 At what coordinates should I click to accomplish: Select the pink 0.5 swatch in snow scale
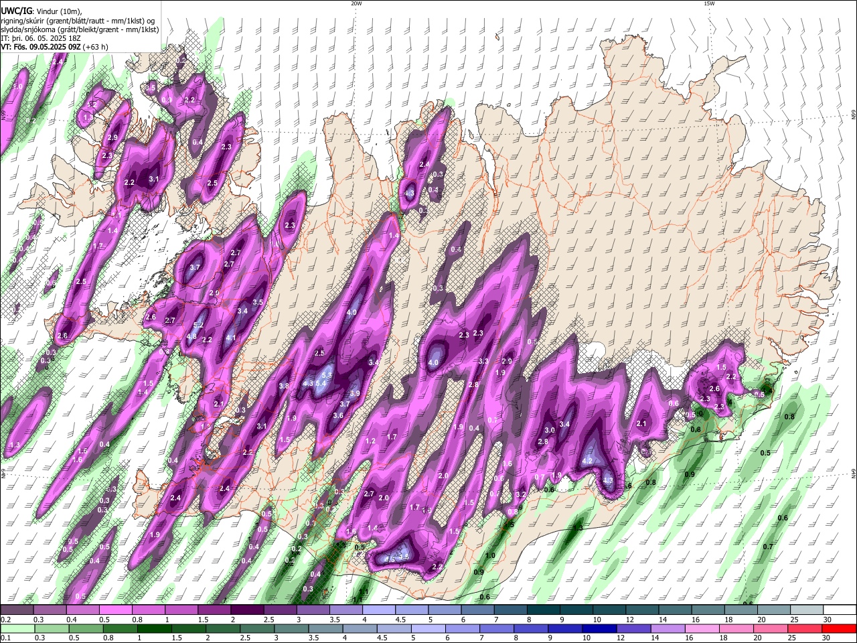coord(116,610)
